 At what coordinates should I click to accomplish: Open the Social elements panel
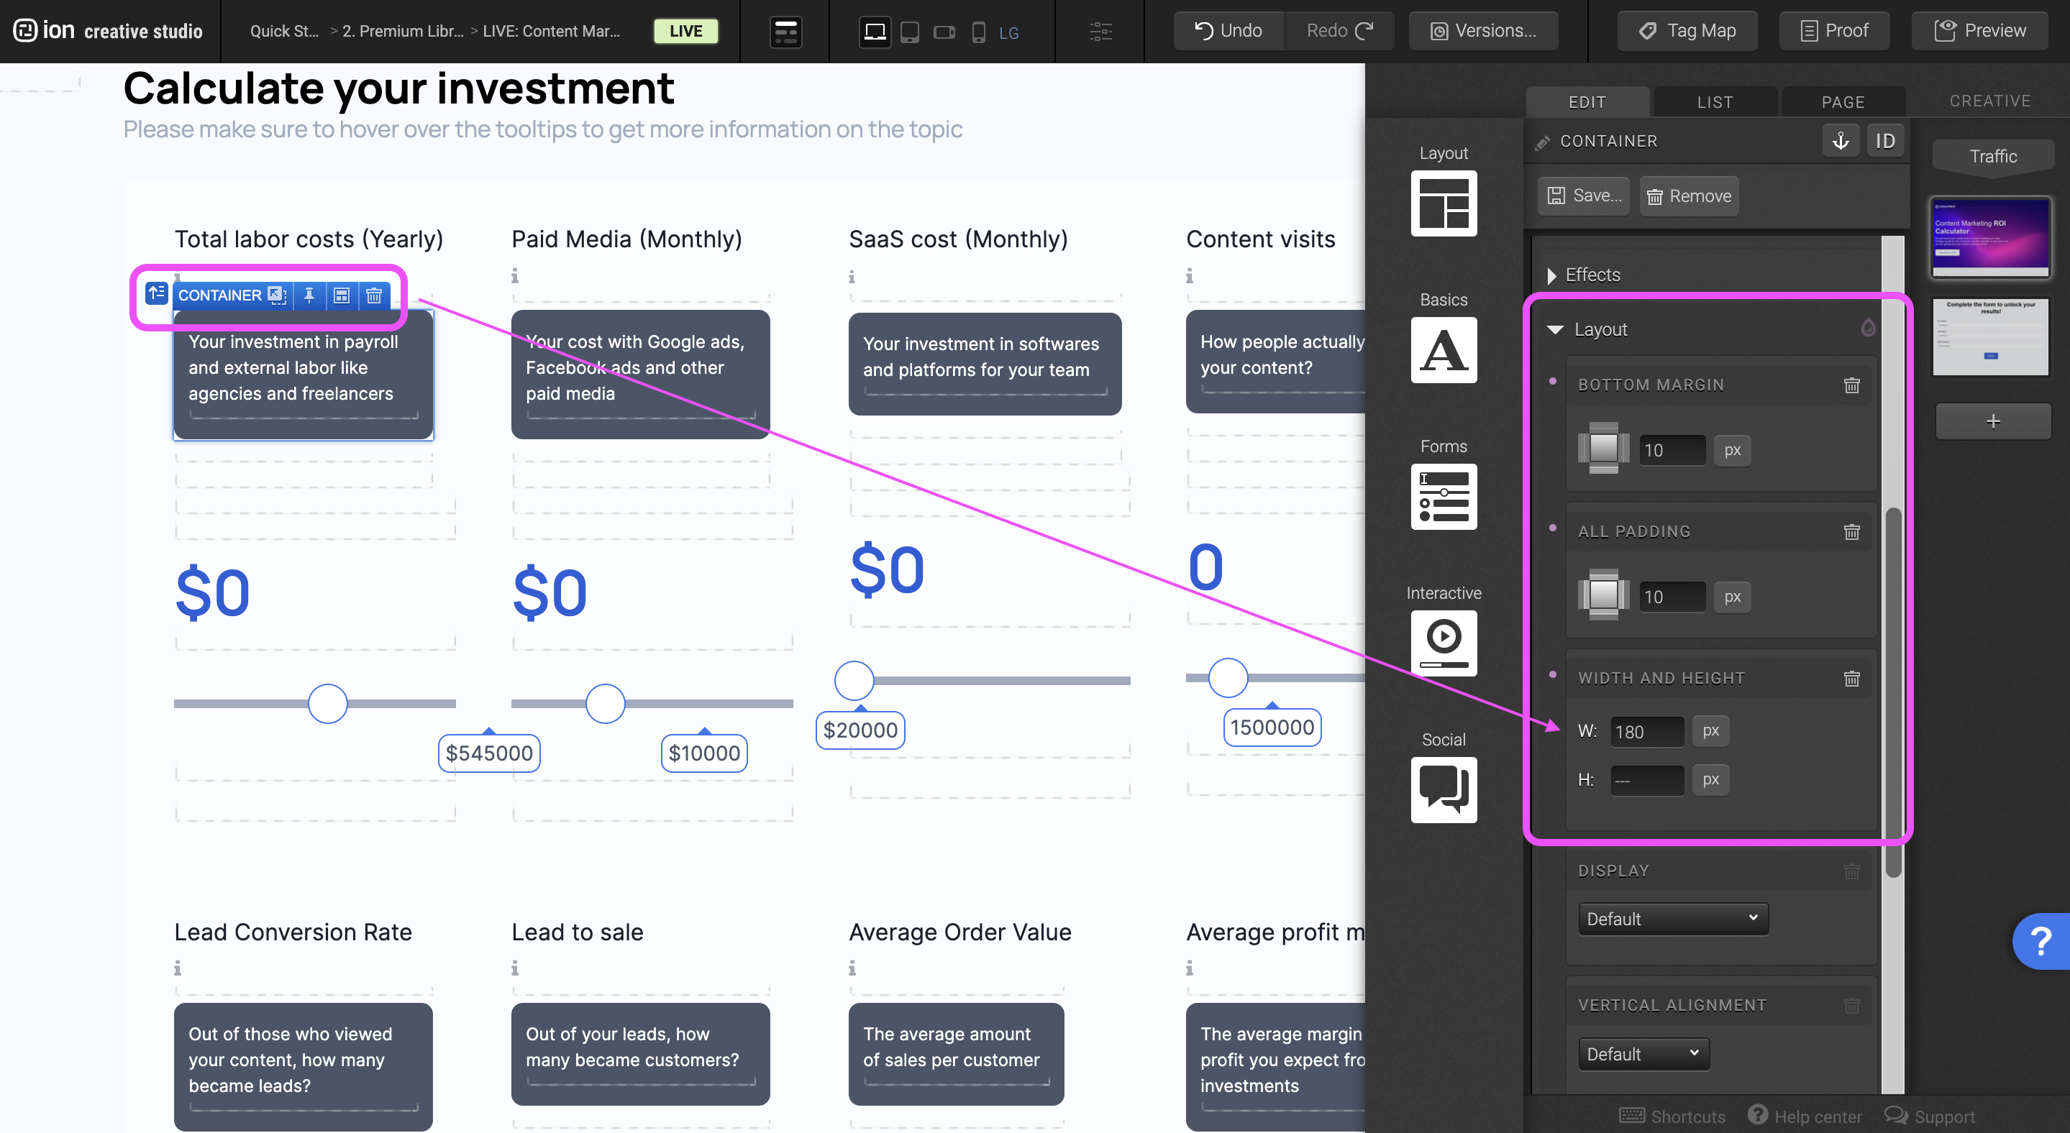coord(1444,789)
